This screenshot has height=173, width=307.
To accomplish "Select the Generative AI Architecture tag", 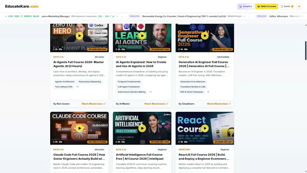I will click(193, 82).
